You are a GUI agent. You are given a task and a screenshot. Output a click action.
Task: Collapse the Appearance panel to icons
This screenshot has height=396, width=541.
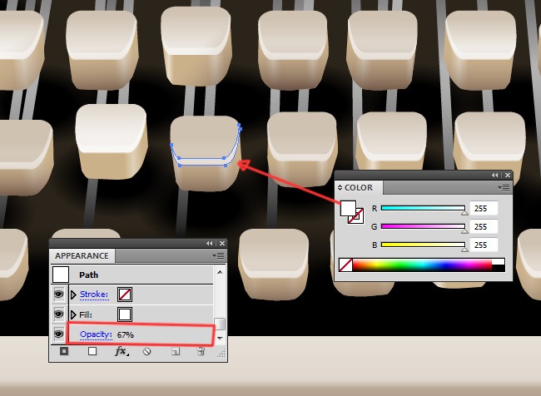(210, 243)
